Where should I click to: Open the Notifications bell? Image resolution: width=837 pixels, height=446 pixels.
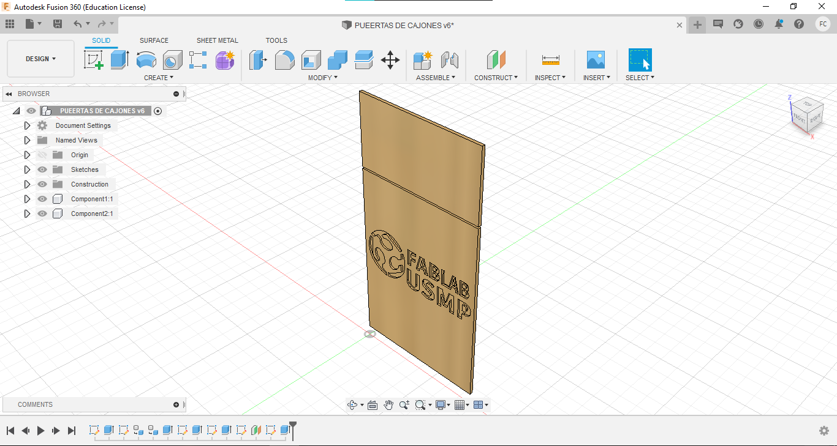(779, 24)
